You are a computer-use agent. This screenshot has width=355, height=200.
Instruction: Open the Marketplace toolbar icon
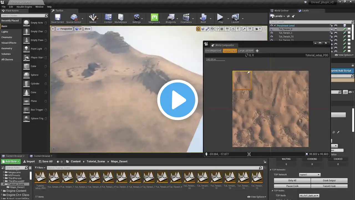coord(121,18)
